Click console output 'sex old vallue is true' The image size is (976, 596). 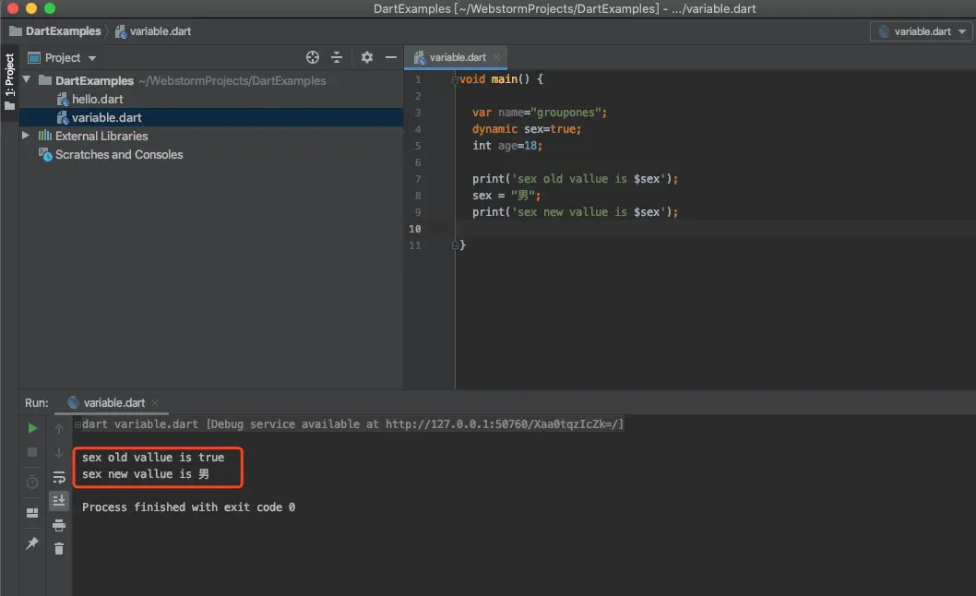point(153,457)
